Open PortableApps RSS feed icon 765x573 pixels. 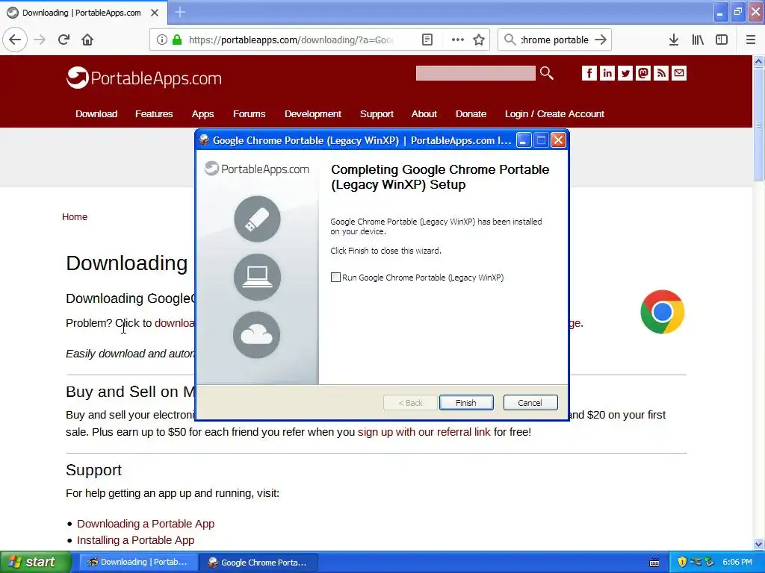[661, 73]
